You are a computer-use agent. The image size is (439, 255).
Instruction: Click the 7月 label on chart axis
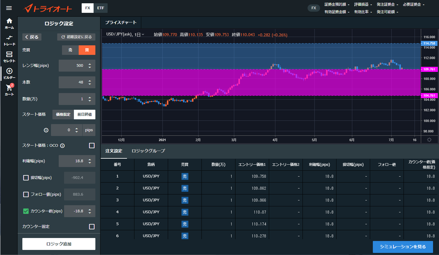(391, 140)
